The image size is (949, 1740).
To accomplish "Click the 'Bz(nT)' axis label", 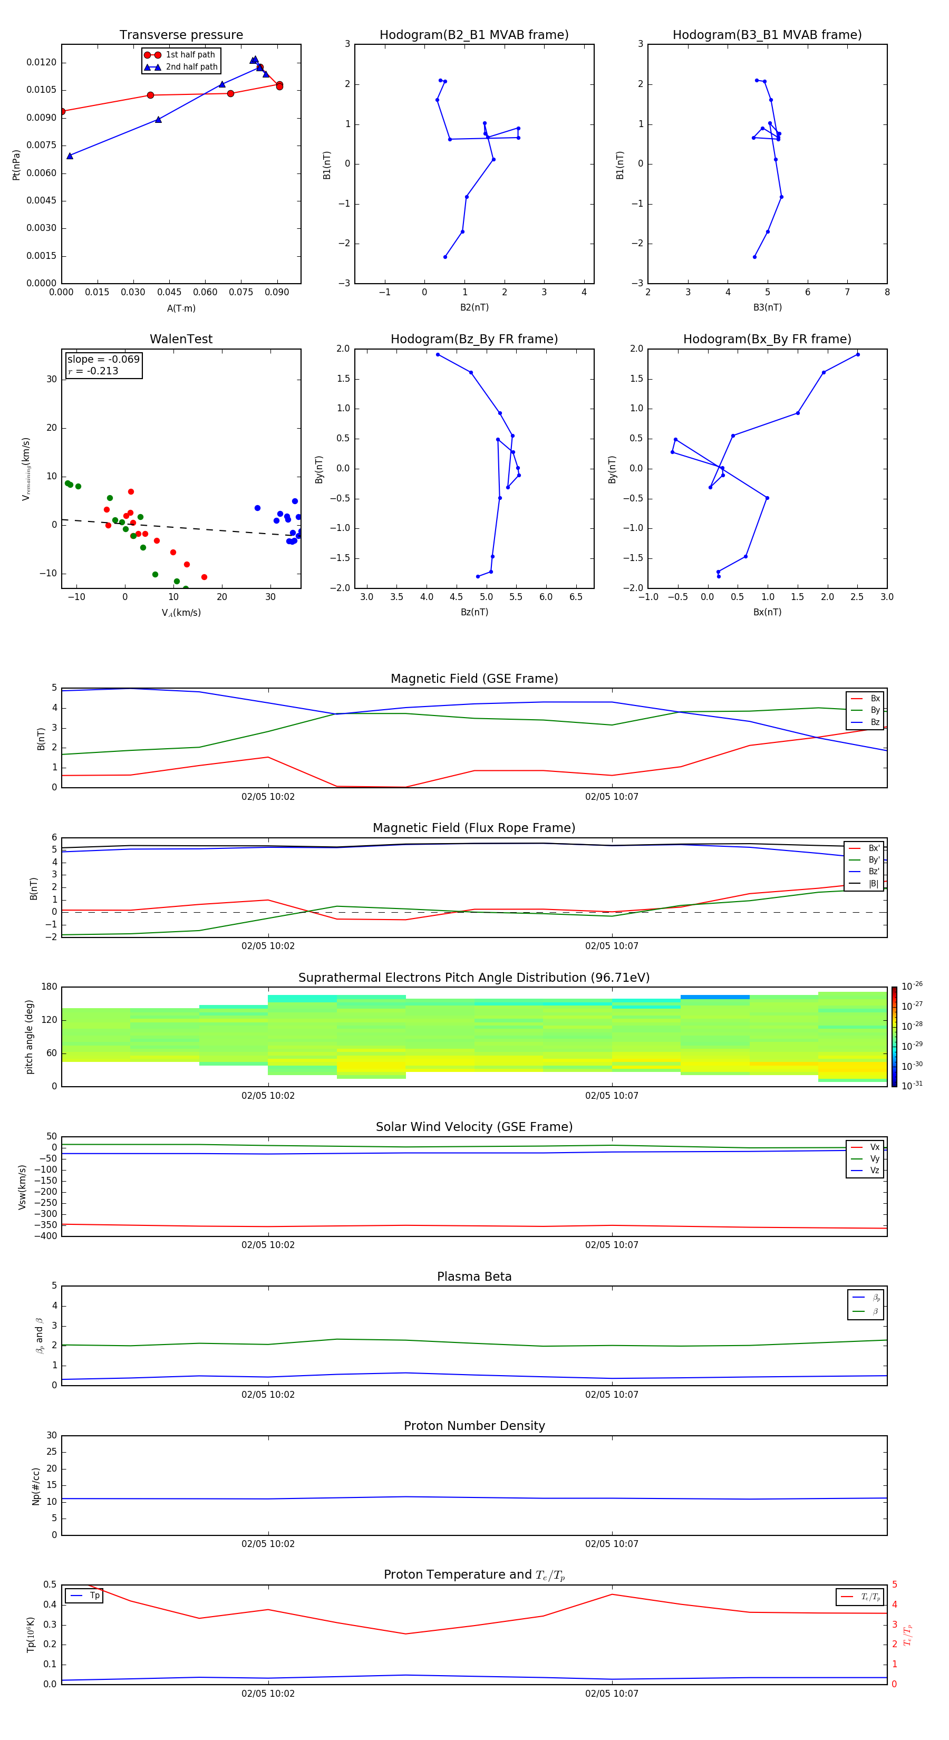I will point(474,612).
